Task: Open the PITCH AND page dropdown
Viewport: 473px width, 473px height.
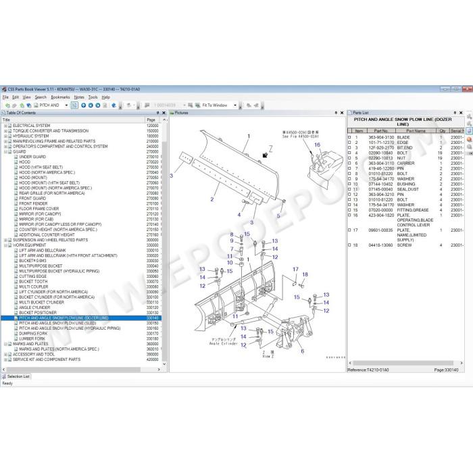Action: 66,105
